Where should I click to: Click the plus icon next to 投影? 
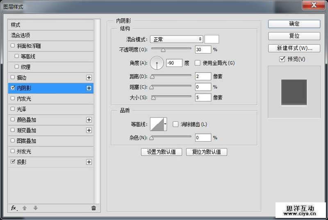[89, 162]
